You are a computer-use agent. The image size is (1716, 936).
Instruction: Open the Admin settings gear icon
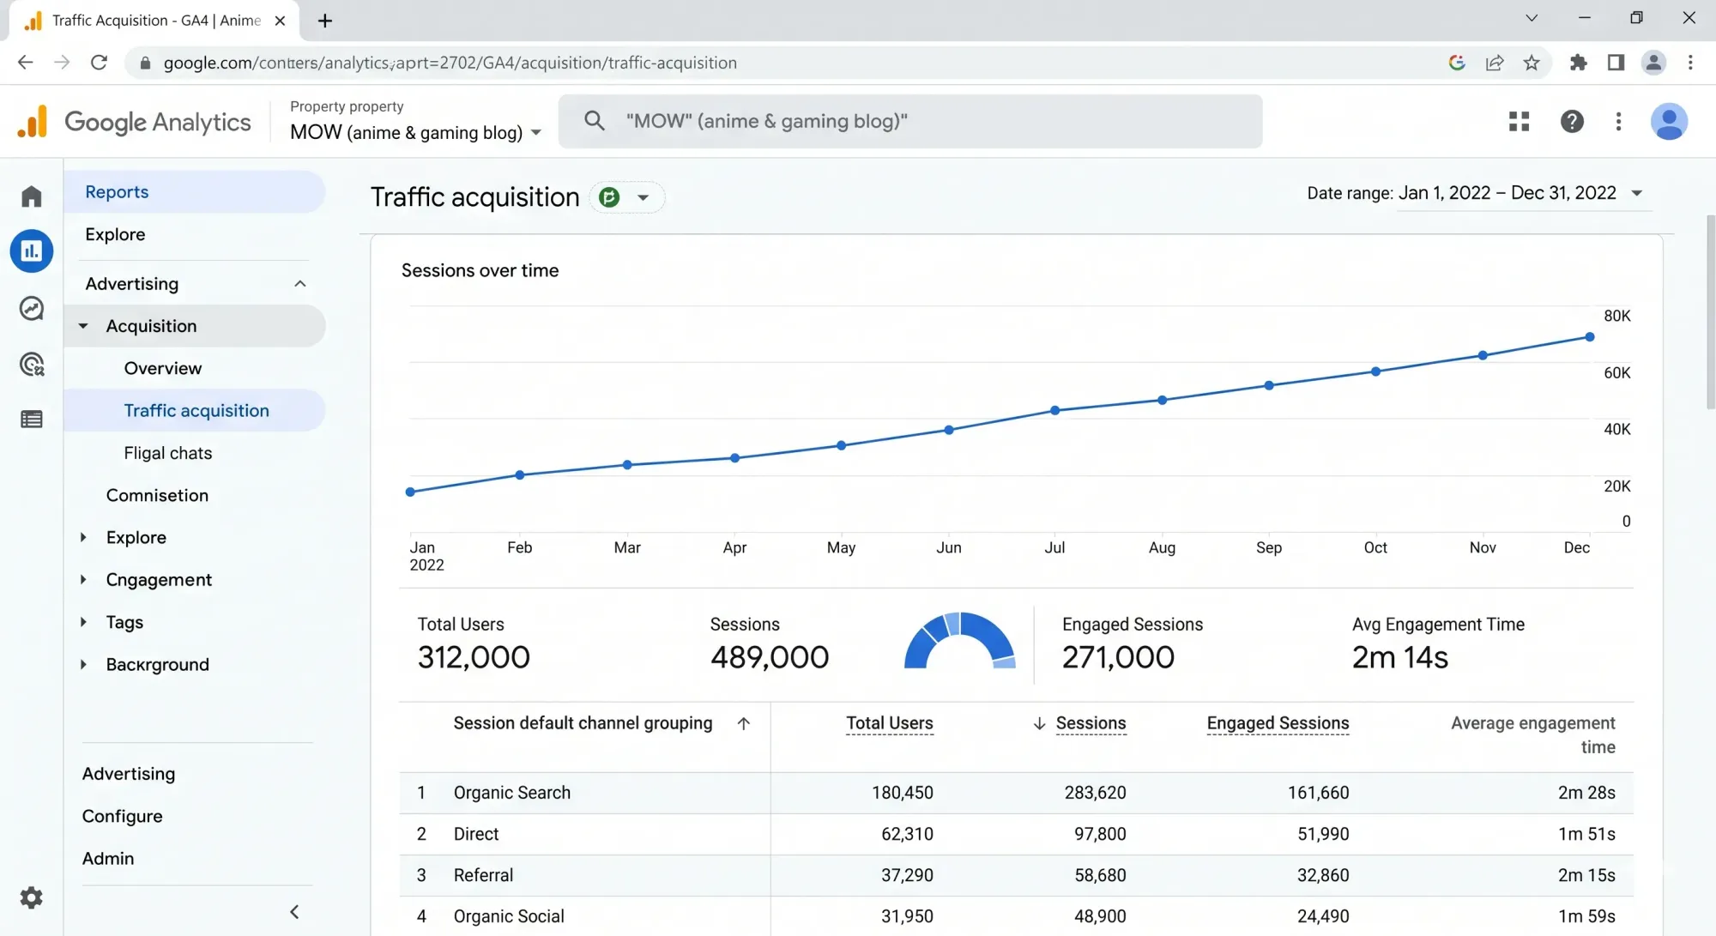pos(32,897)
